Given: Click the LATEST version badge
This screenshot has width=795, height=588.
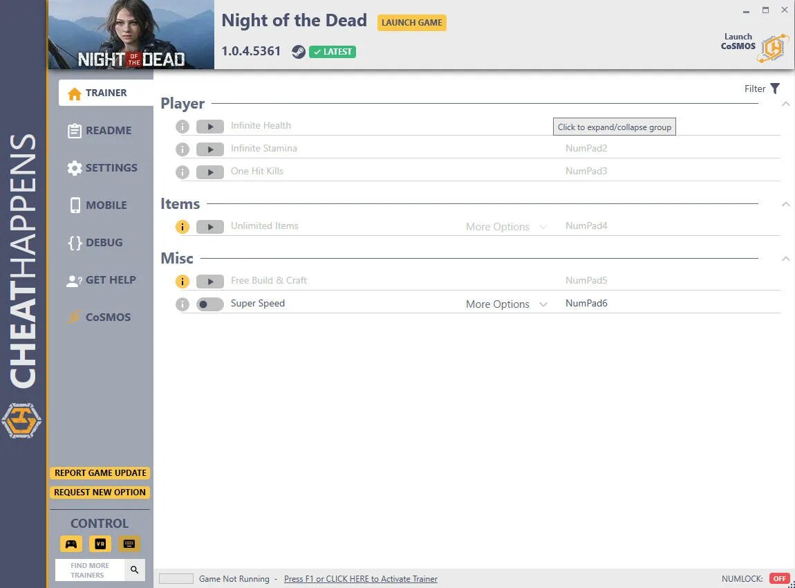Looking at the screenshot, I should click(x=333, y=52).
